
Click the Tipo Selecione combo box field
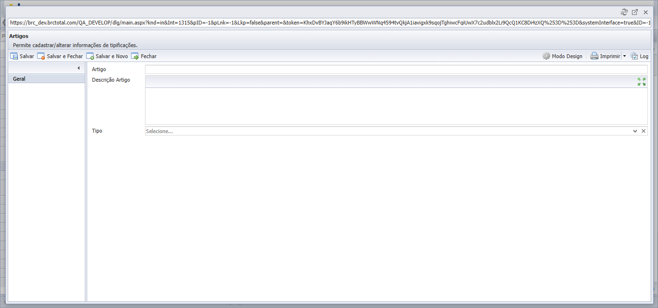(388, 131)
